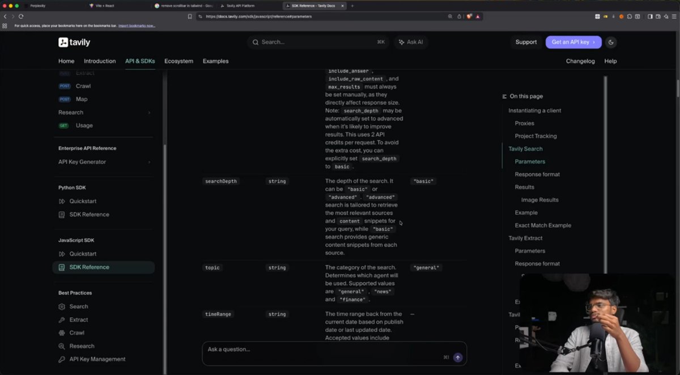The width and height of the screenshot is (680, 375).
Task: Click the browser address bar URL
Action: click(258, 16)
